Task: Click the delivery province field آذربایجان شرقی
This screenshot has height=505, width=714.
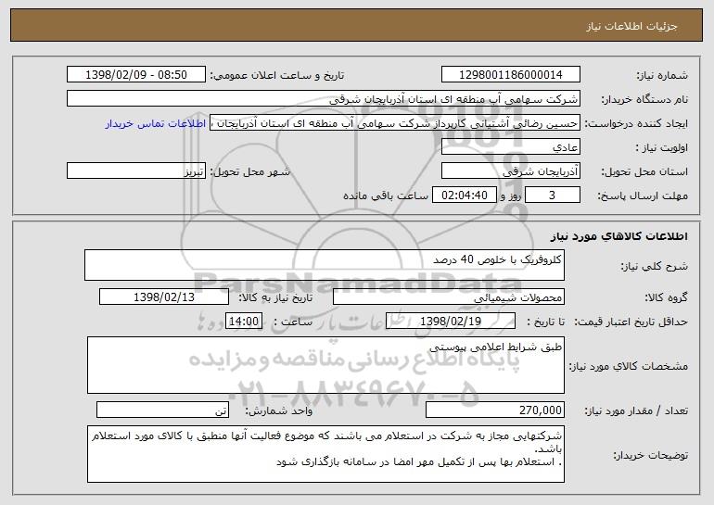Action: 510,171
